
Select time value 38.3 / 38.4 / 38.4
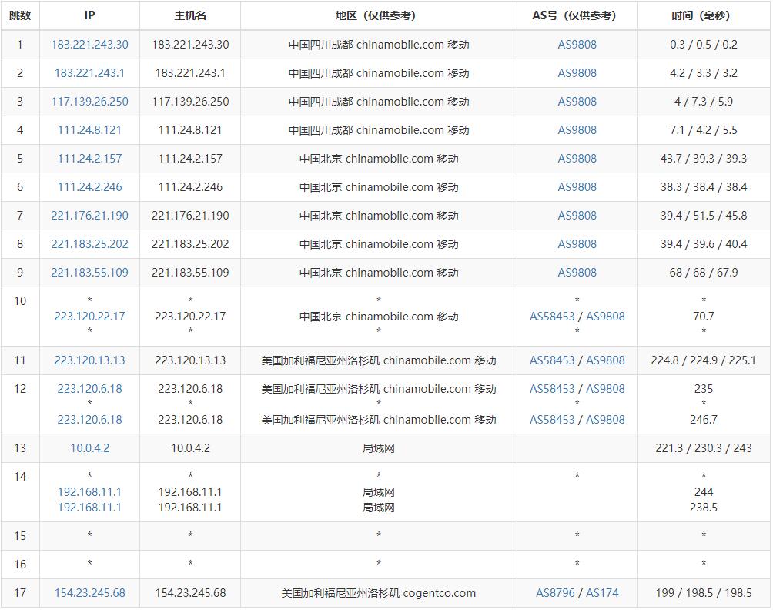click(704, 187)
